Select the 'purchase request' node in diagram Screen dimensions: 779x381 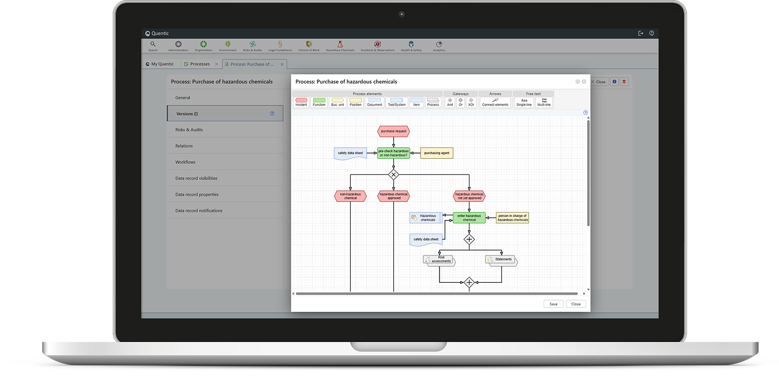pyautogui.click(x=393, y=131)
